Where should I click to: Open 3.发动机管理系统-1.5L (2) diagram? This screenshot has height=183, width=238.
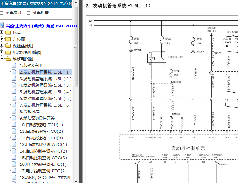point(45,79)
